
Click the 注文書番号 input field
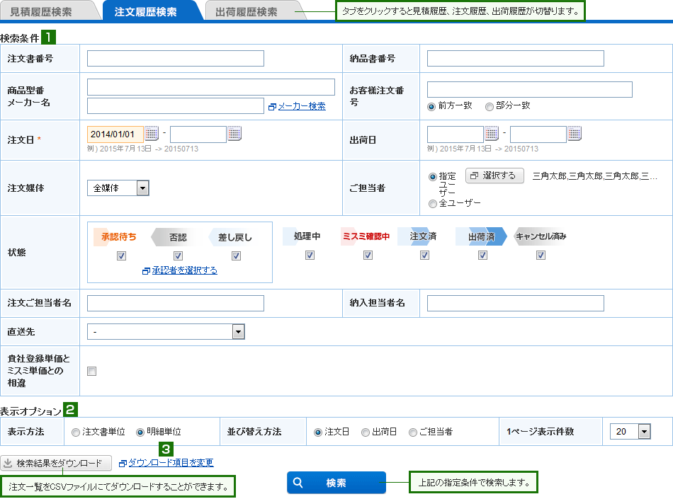point(175,59)
